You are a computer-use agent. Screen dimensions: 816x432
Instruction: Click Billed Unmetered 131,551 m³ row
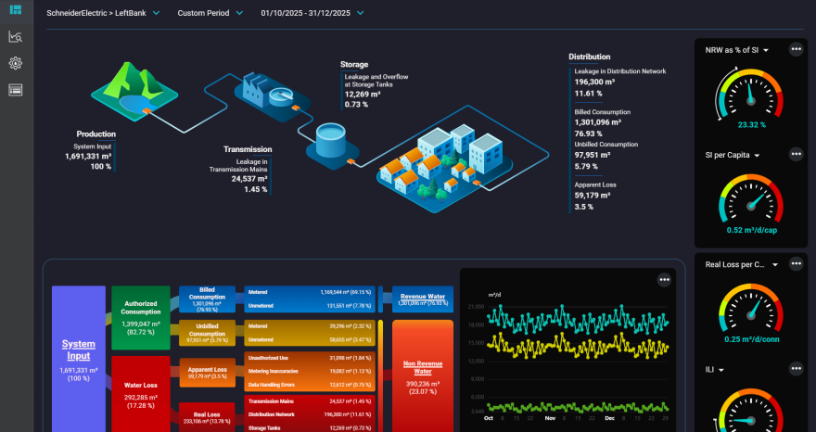(x=310, y=306)
